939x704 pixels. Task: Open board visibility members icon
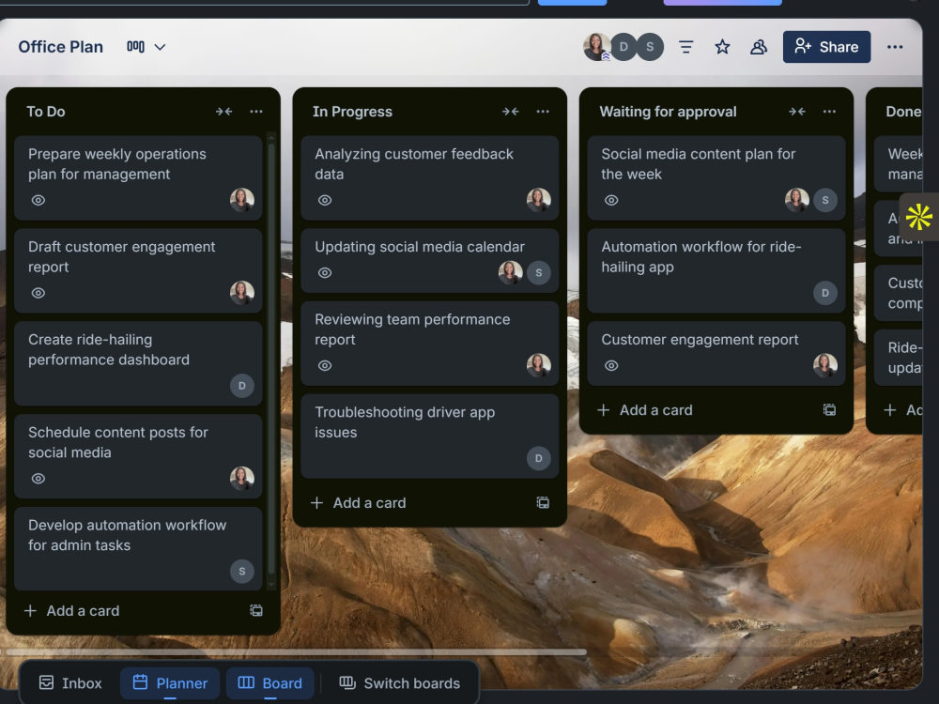point(759,47)
